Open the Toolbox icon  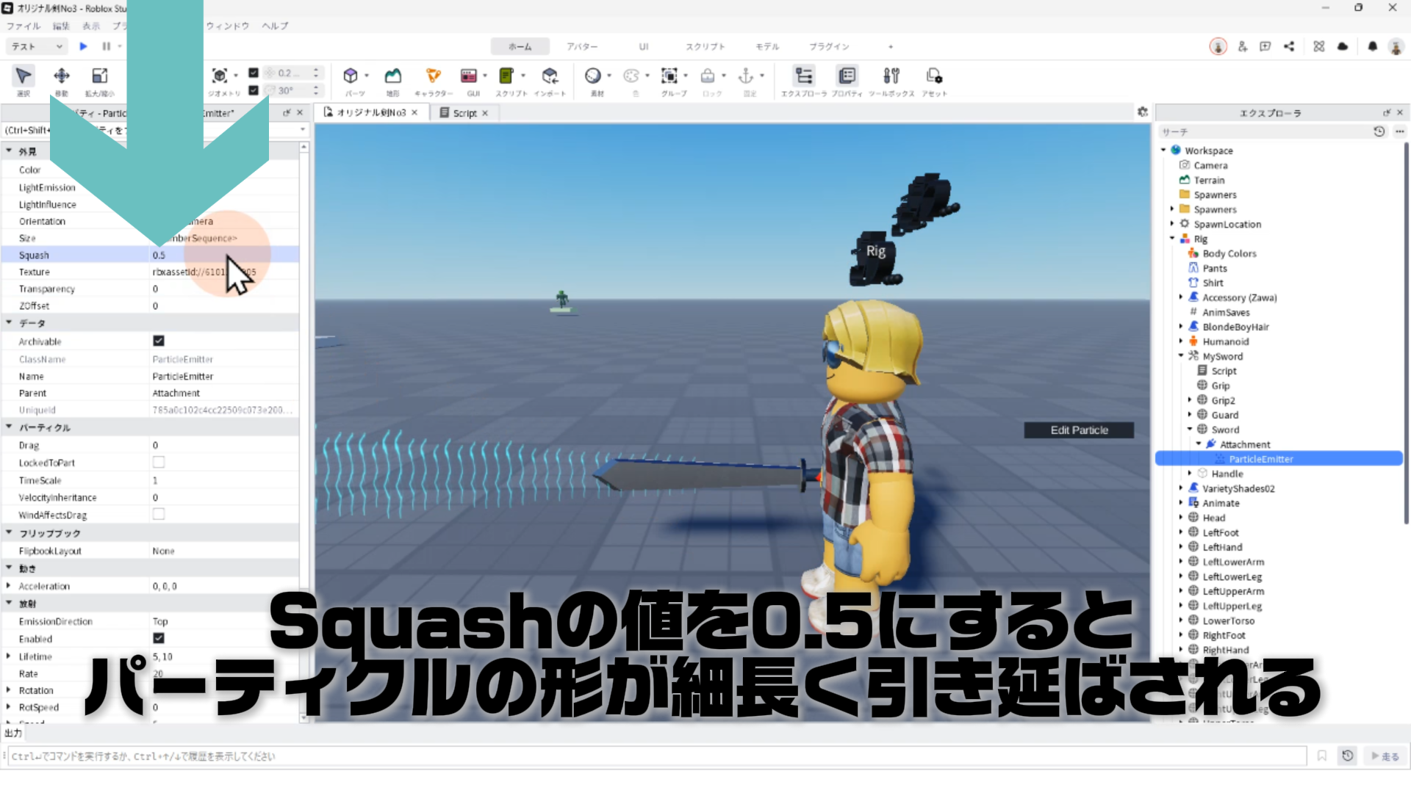pos(891,76)
